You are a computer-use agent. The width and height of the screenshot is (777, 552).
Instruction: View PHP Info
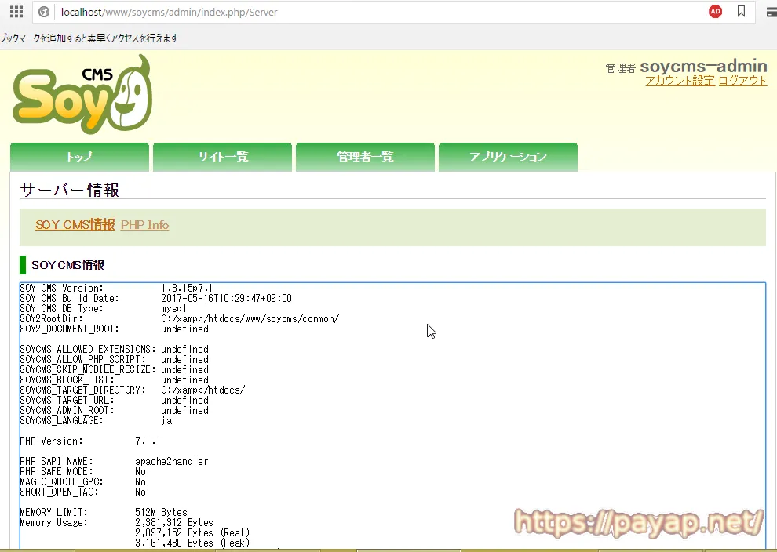[x=144, y=225]
